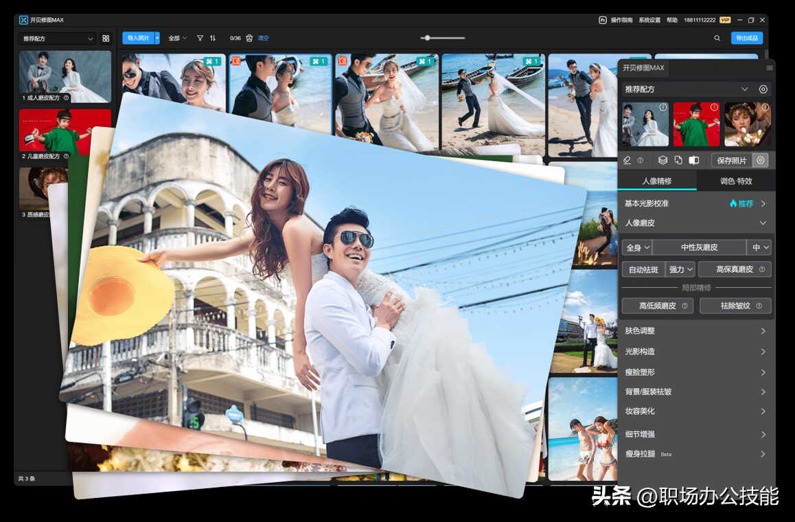Screen dimensions: 795x522
Task: Click the sort order arrows icon
Action: (213, 38)
